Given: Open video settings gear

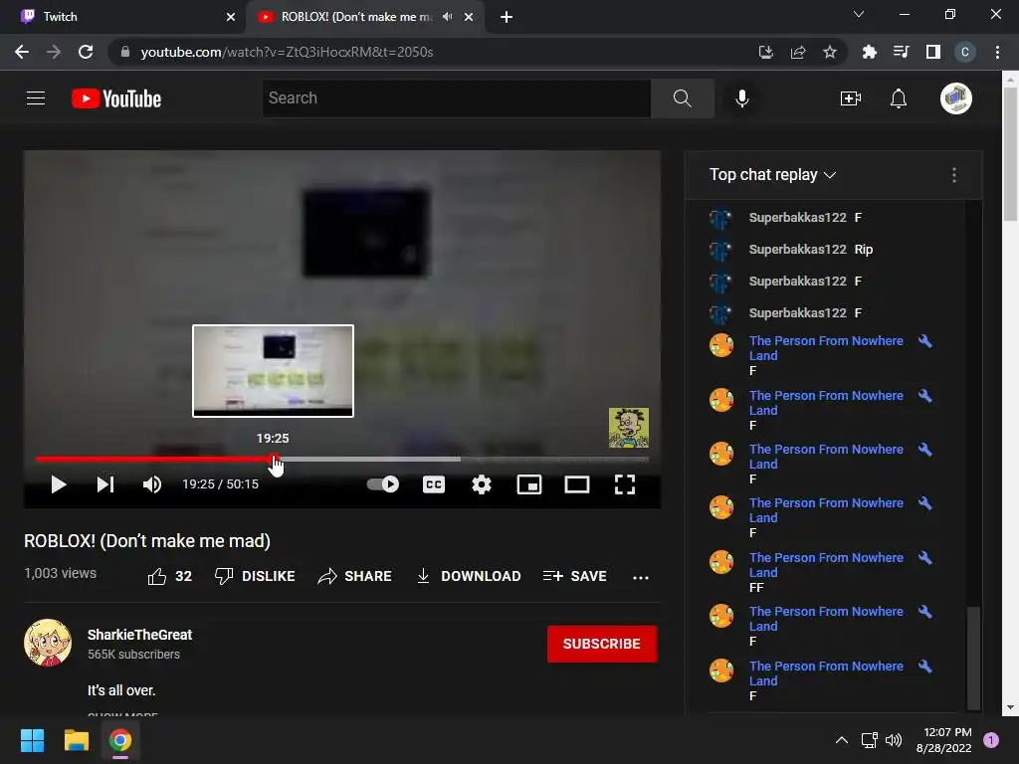Looking at the screenshot, I should coord(482,484).
